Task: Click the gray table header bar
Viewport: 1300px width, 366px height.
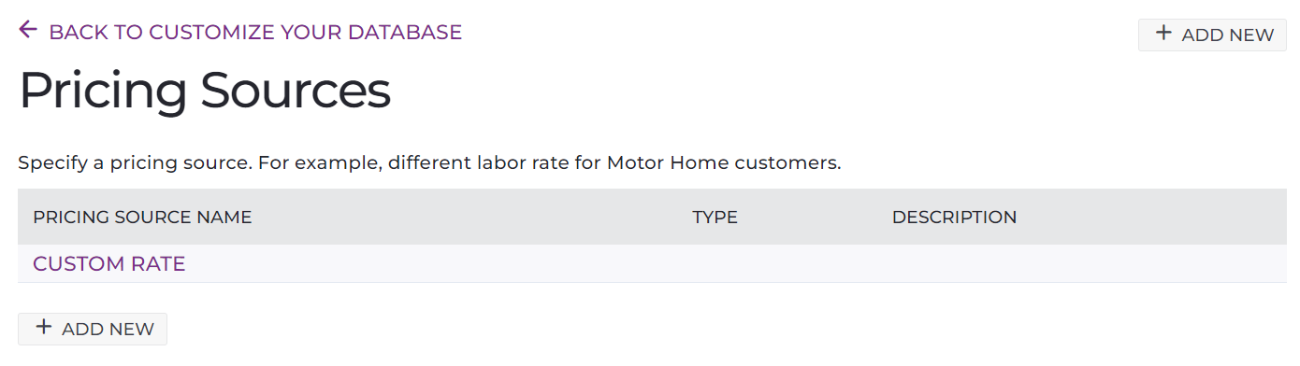Action: point(652,217)
